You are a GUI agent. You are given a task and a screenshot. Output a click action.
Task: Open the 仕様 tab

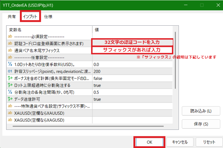click(x=48, y=17)
